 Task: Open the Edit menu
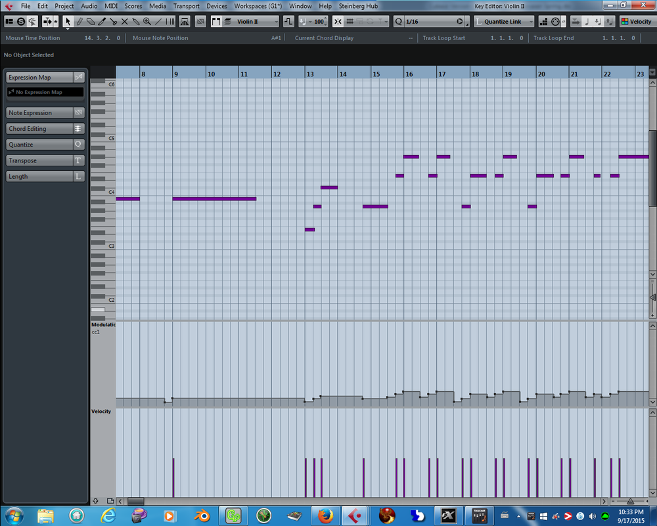click(42, 6)
